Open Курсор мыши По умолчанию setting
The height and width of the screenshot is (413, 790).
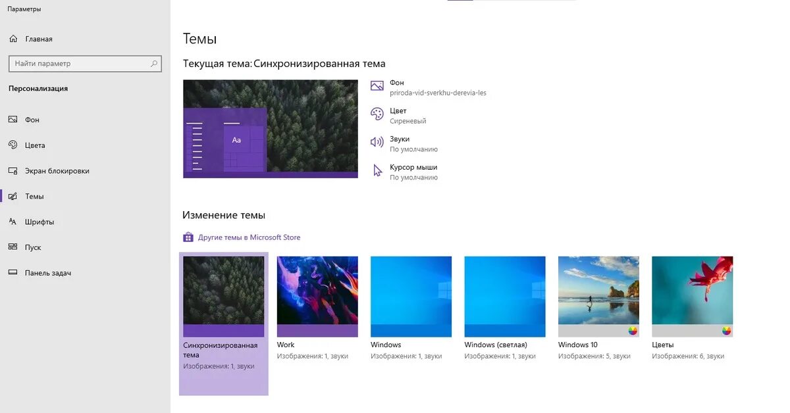pos(404,172)
